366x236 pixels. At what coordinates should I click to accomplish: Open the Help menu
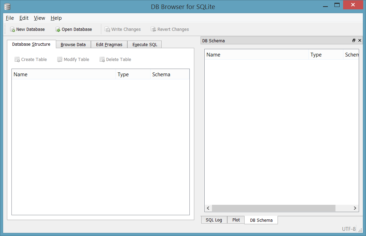pyautogui.click(x=56, y=18)
